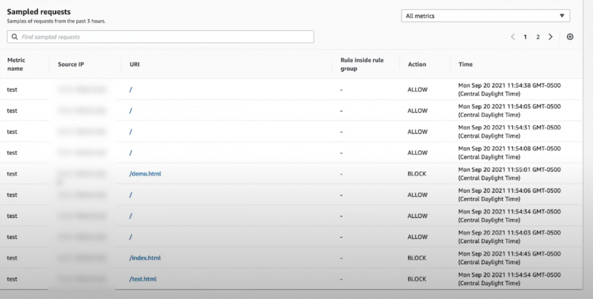
Task: Go to the next page arrow
Action: 550,37
